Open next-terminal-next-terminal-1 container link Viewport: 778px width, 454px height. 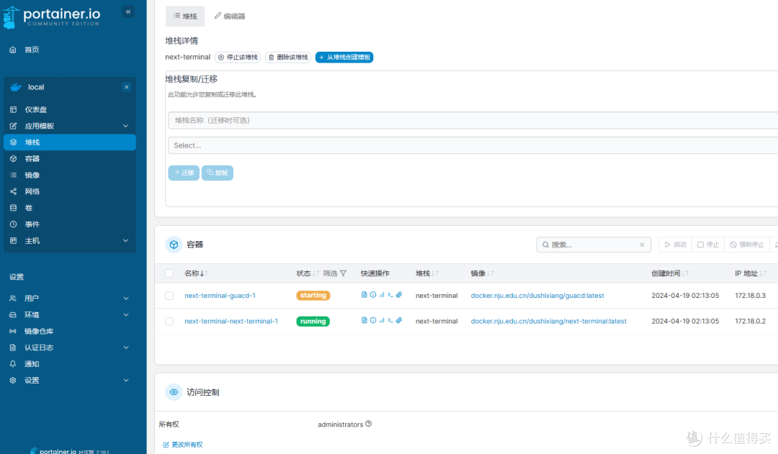click(x=231, y=322)
